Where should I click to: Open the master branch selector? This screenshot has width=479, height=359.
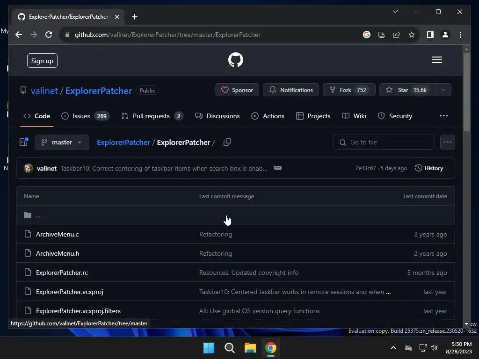click(x=62, y=142)
